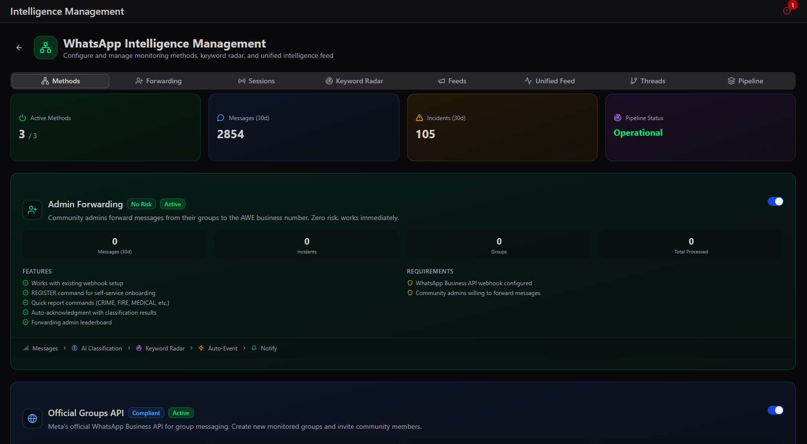Select the Keyword Radar tab
Screen dimensions: 807x444
pos(354,81)
